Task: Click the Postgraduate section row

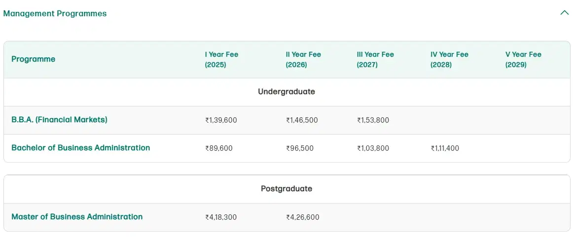Action: [x=287, y=189]
